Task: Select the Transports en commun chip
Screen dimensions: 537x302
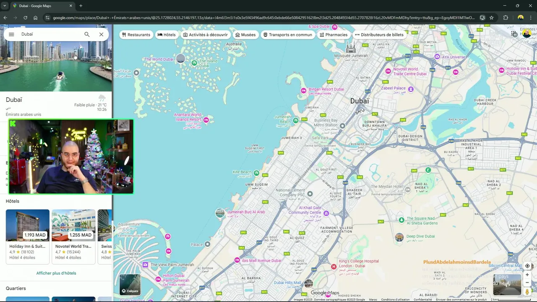Action: [x=288, y=35]
